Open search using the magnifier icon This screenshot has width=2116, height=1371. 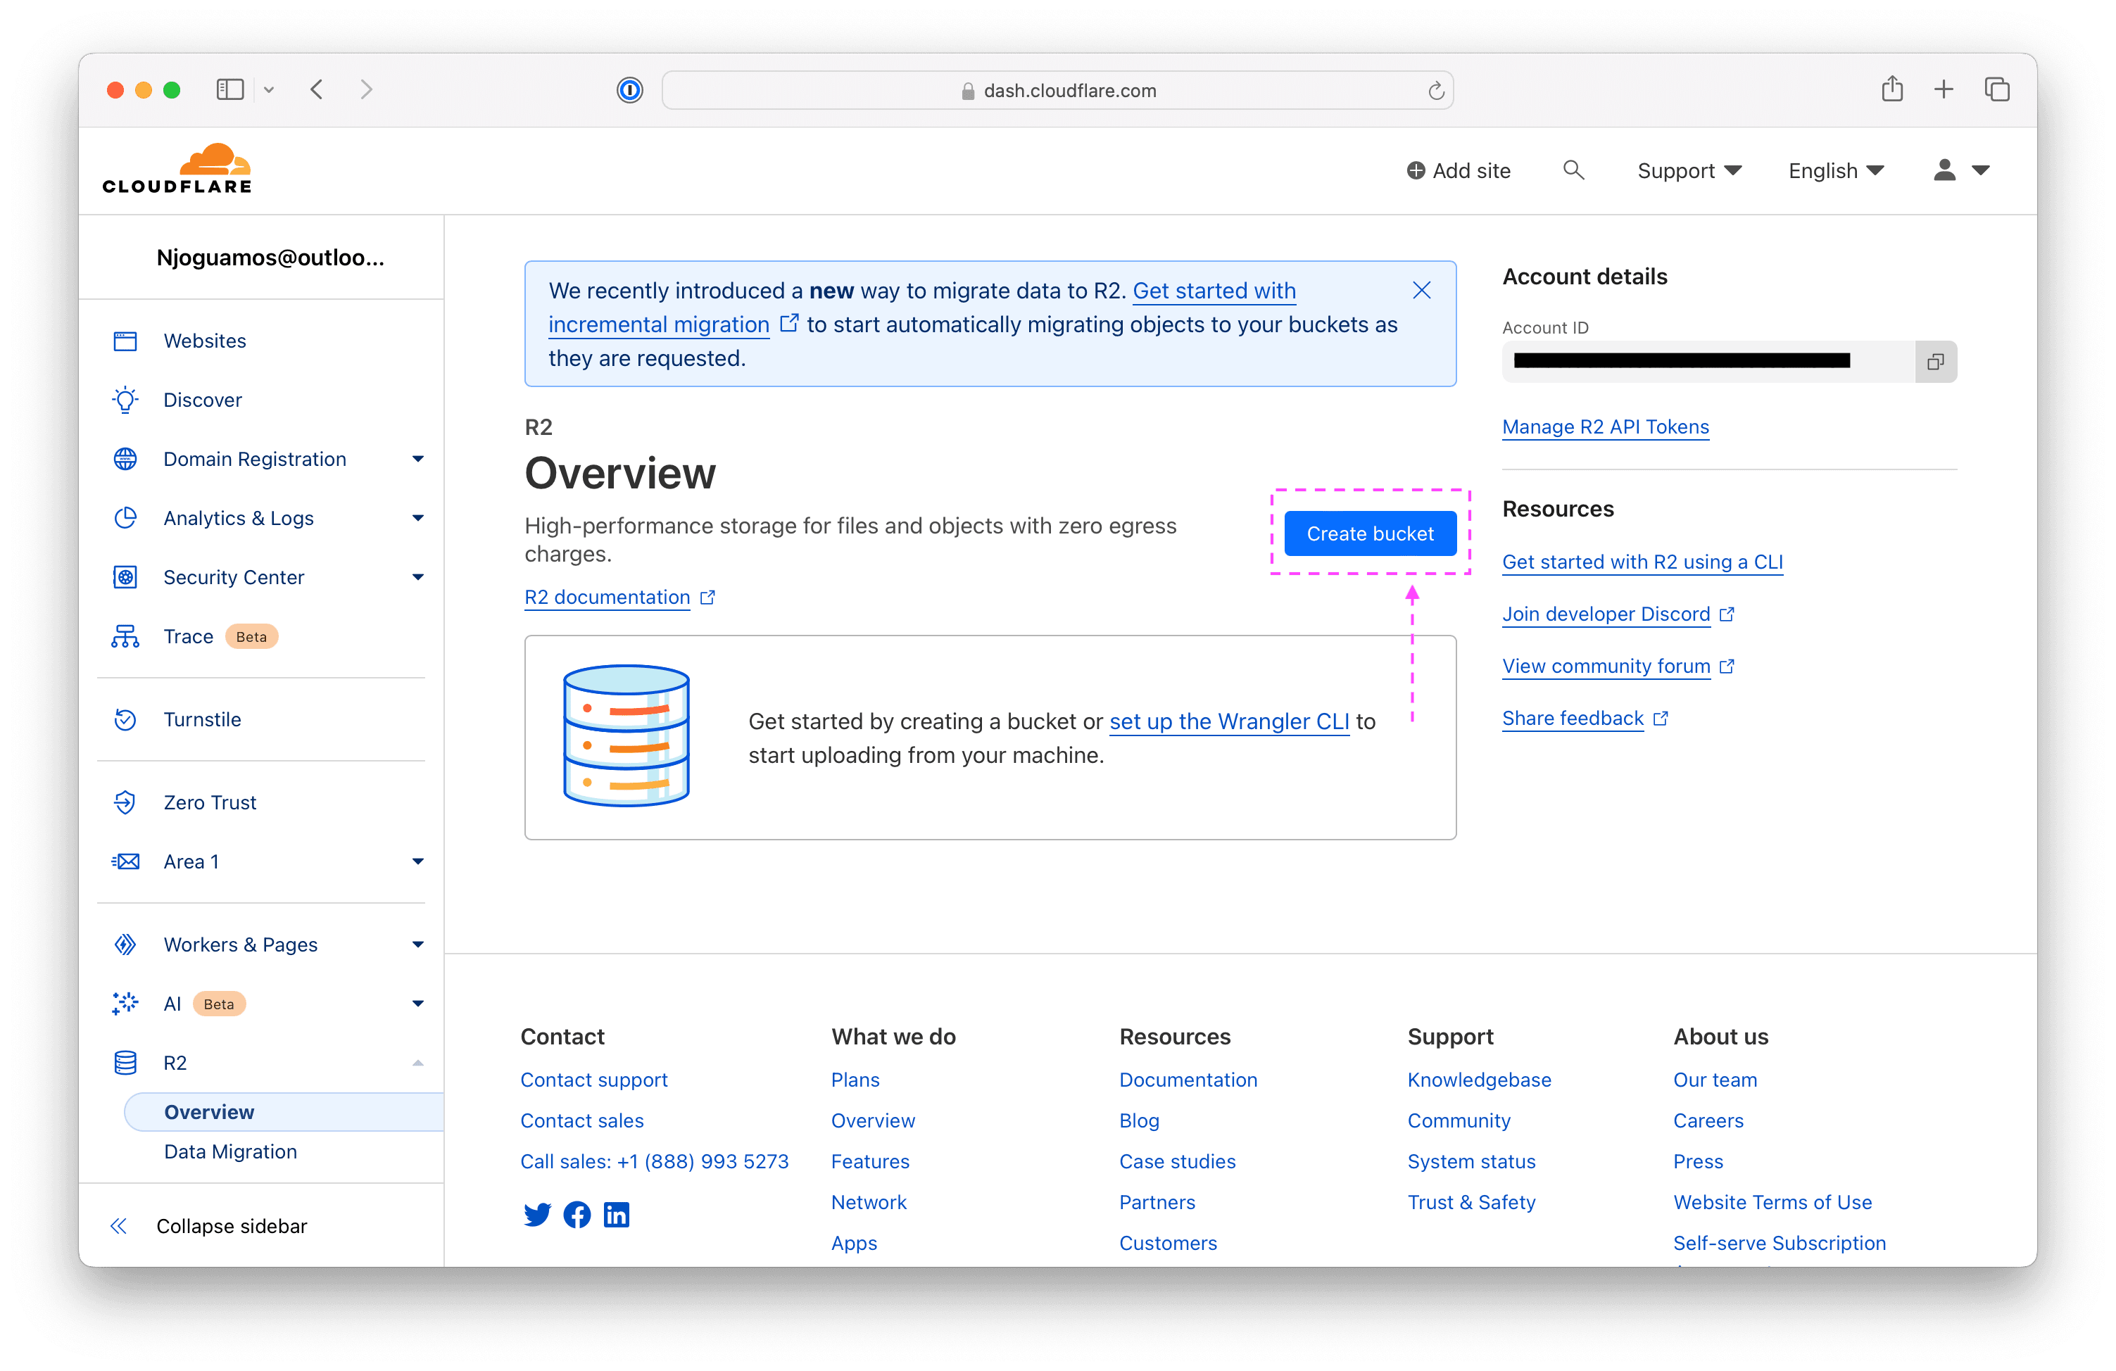coord(1574,170)
